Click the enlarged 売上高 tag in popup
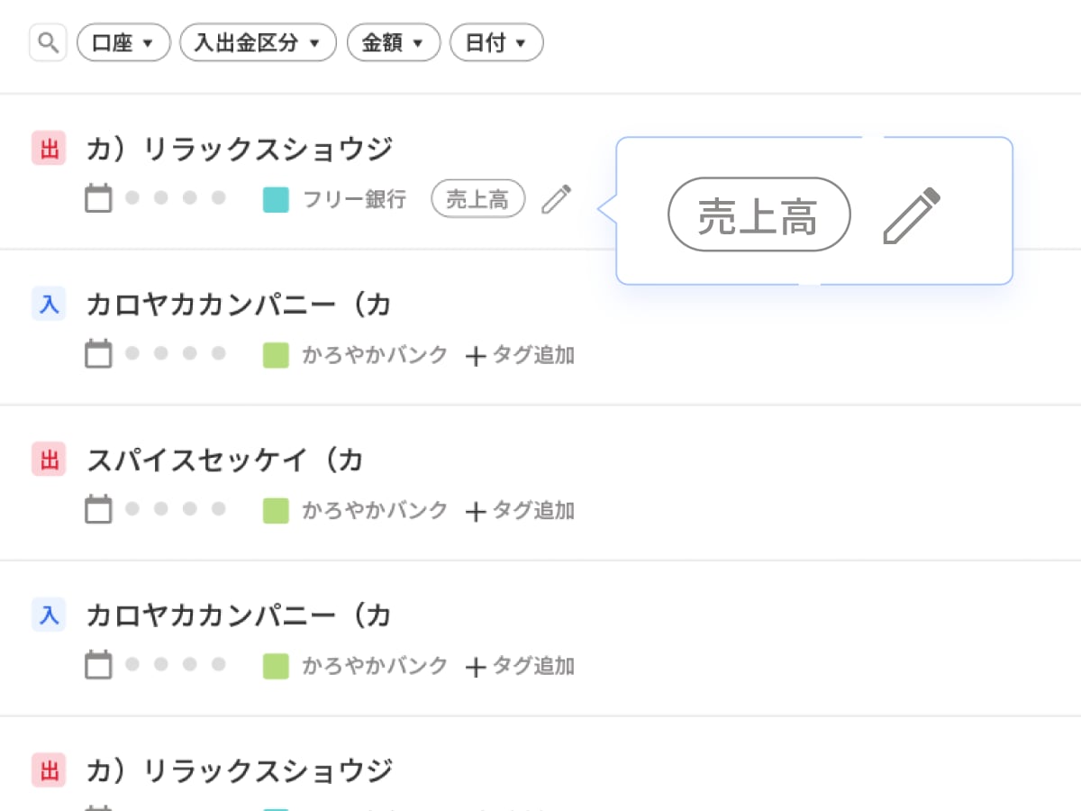The image size is (1081, 811). 759,214
